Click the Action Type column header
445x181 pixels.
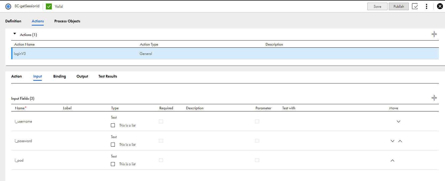149,44
